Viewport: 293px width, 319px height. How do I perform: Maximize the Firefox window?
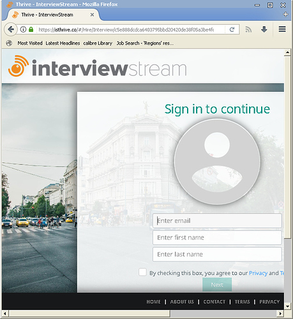coord(270,5)
